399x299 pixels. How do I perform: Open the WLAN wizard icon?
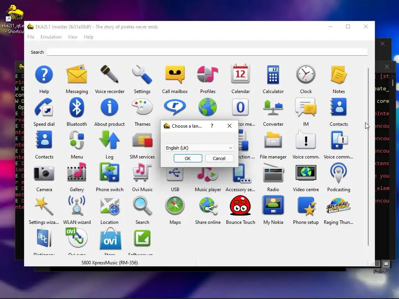point(77,205)
